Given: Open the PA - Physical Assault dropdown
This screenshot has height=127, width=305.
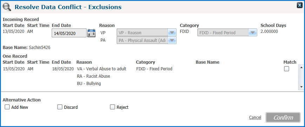Looking at the screenshot, I should point(172,40).
